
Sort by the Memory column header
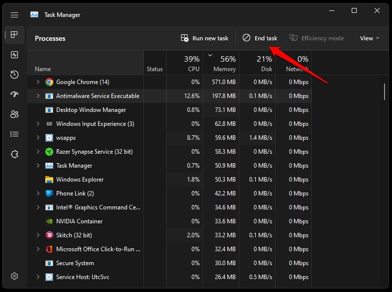click(221, 63)
